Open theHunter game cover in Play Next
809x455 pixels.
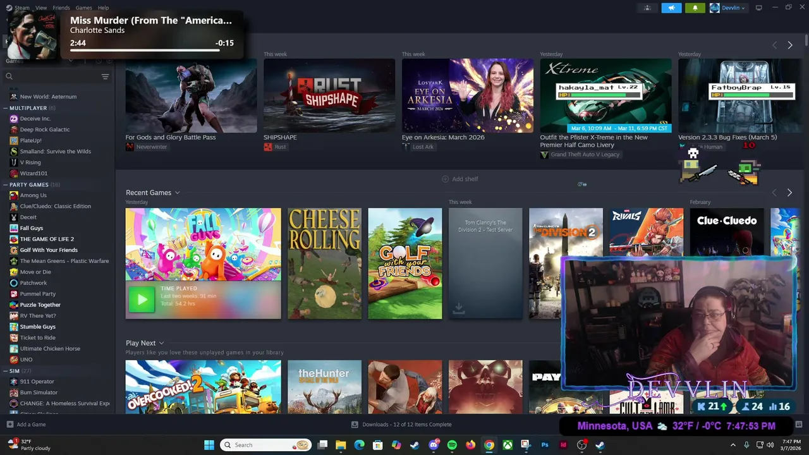coord(325,387)
